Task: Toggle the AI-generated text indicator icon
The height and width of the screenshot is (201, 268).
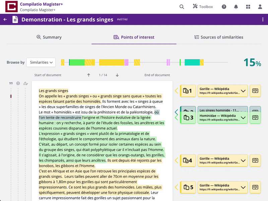Action: (x=18, y=83)
